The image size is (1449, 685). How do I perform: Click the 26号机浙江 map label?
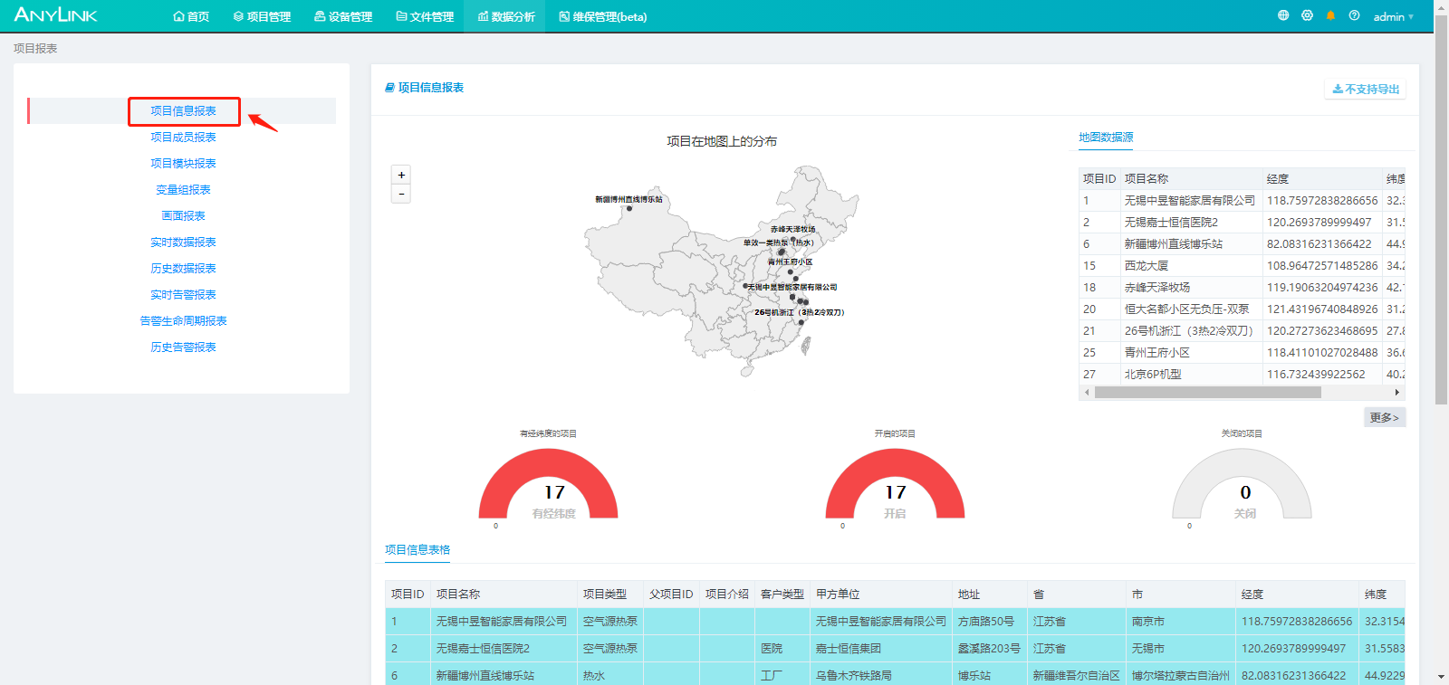tap(800, 312)
